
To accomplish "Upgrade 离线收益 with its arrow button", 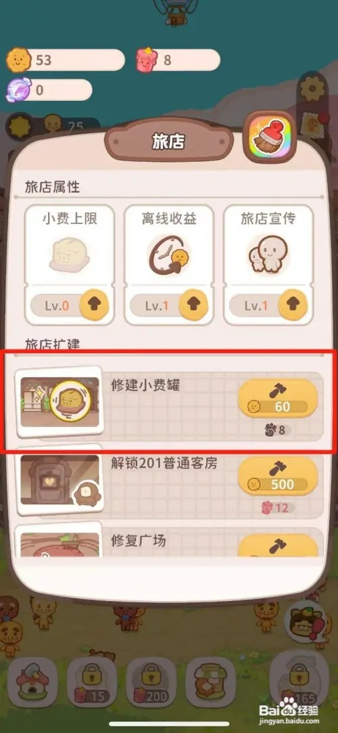I will 194,305.
